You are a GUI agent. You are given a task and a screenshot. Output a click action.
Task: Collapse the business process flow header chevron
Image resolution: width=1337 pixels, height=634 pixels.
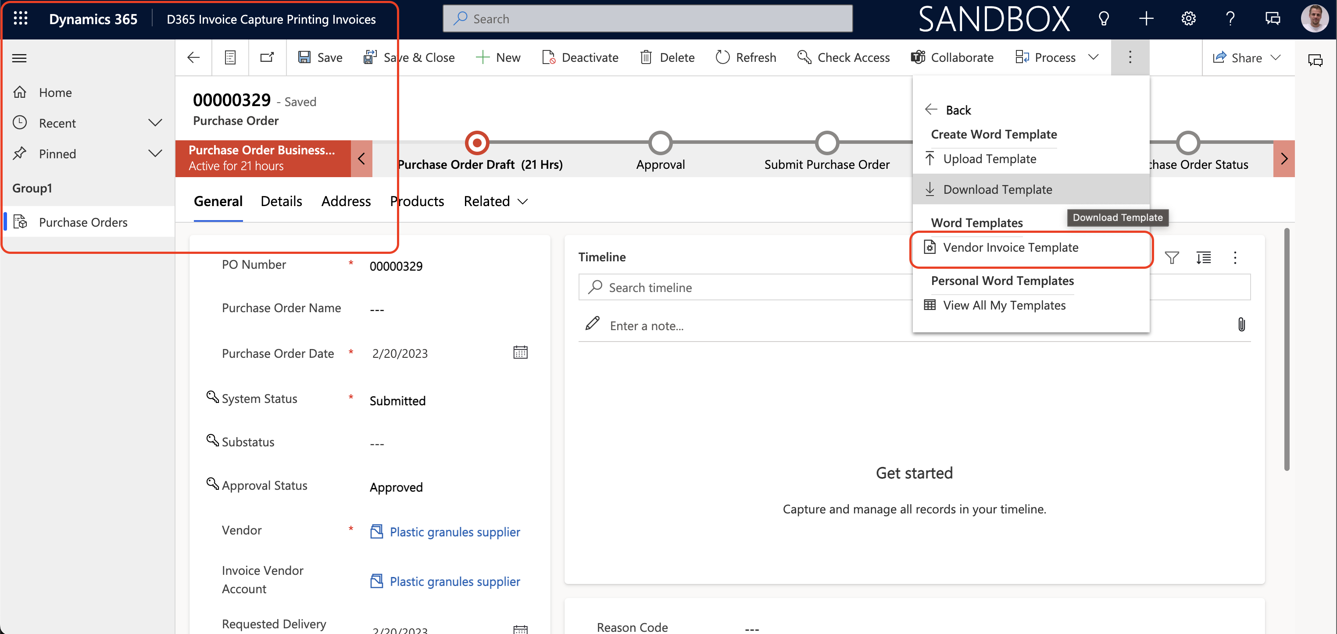click(x=362, y=158)
